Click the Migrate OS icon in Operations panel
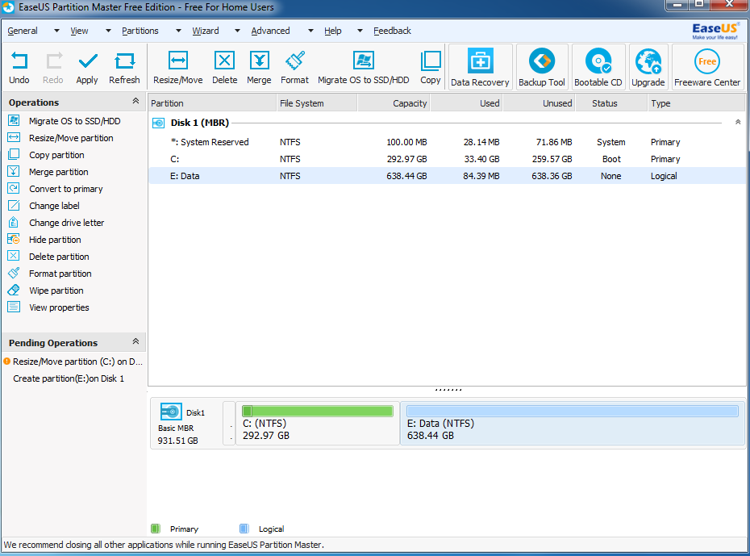This screenshot has width=750, height=556. point(14,120)
